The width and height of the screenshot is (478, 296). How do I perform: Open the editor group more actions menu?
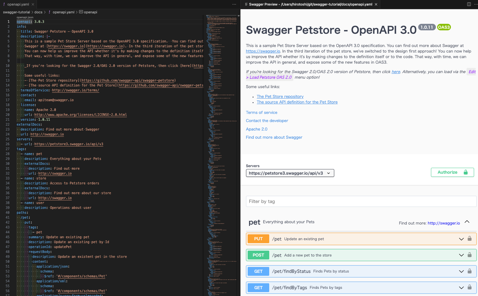point(234,4)
